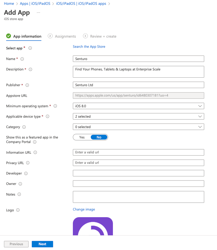Open the ellipsis menu next to Add App

38,12
